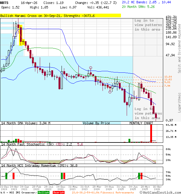The width and height of the screenshot is (181, 194).
Task: Click the green Bullish legend box
Action: pos(44,192)
